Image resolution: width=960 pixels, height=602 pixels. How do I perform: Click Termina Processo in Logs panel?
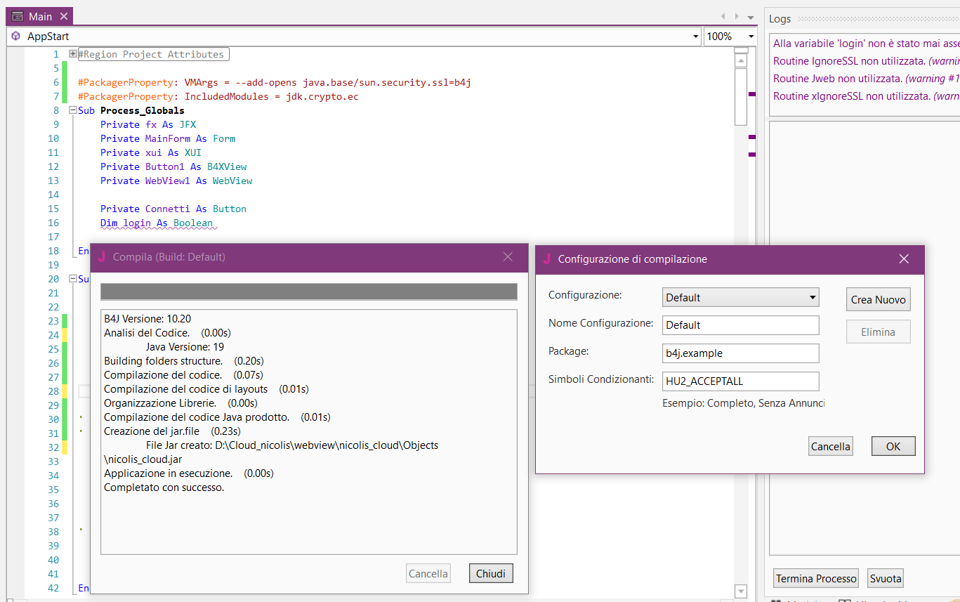[816, 579]
